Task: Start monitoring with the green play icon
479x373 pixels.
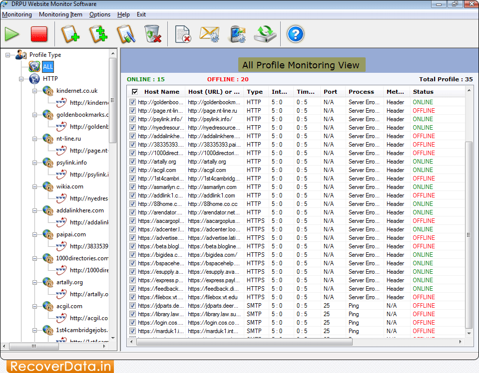Action: pos(11,34)
